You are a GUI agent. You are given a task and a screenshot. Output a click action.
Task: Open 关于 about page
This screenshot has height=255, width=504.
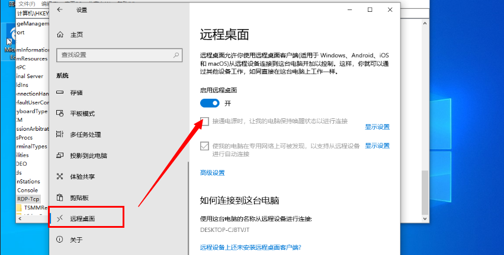[76, 240]
